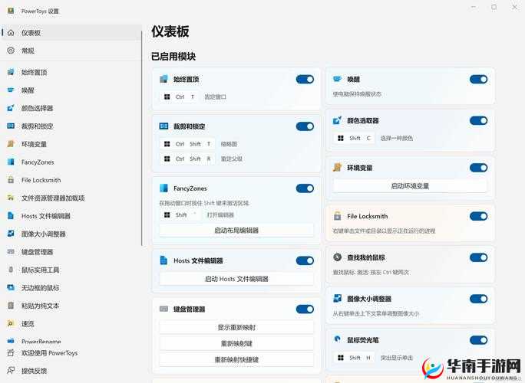Select 颜色选择器 in the sidebar
Image resolution: width=525 pixels, height=383 pixels.
71,108
